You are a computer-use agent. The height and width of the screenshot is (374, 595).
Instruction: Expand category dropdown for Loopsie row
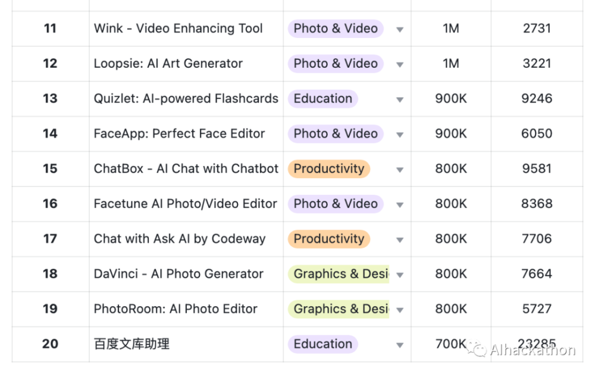point(400,64)
